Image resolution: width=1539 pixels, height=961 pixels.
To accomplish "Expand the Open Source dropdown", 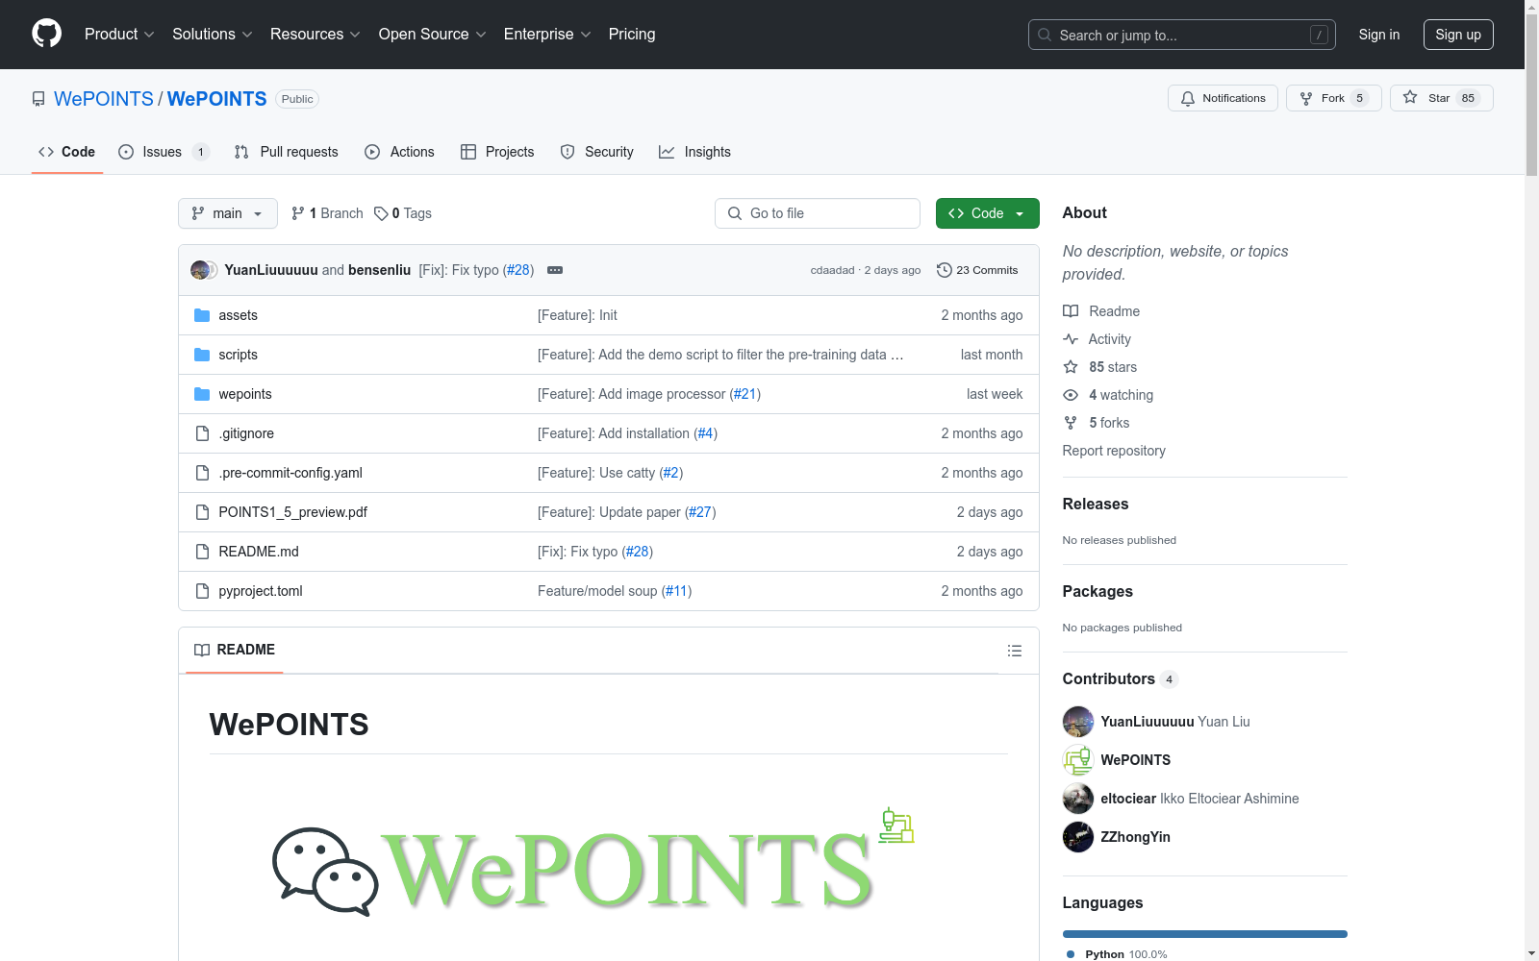I will point(433,34).
